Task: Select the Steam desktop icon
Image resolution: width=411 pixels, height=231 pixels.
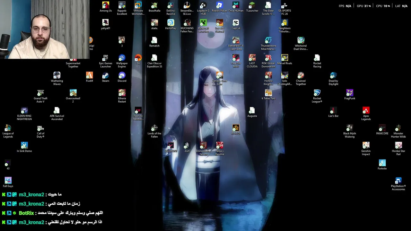Action: [x=105, y=77]
